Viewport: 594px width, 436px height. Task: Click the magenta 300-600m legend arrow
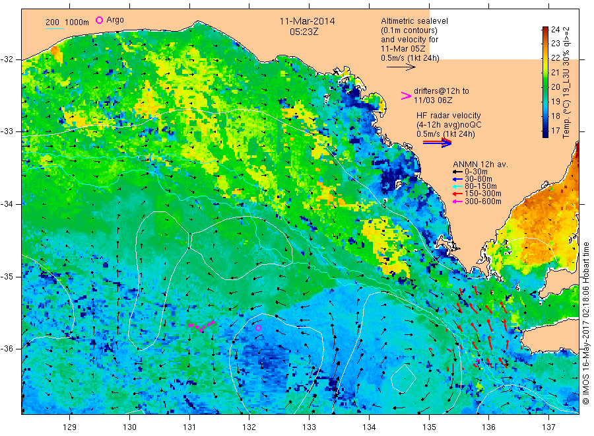[x=457, y=201]
